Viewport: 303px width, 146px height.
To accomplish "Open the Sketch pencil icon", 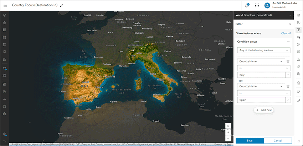I will [x=299, y=92].
